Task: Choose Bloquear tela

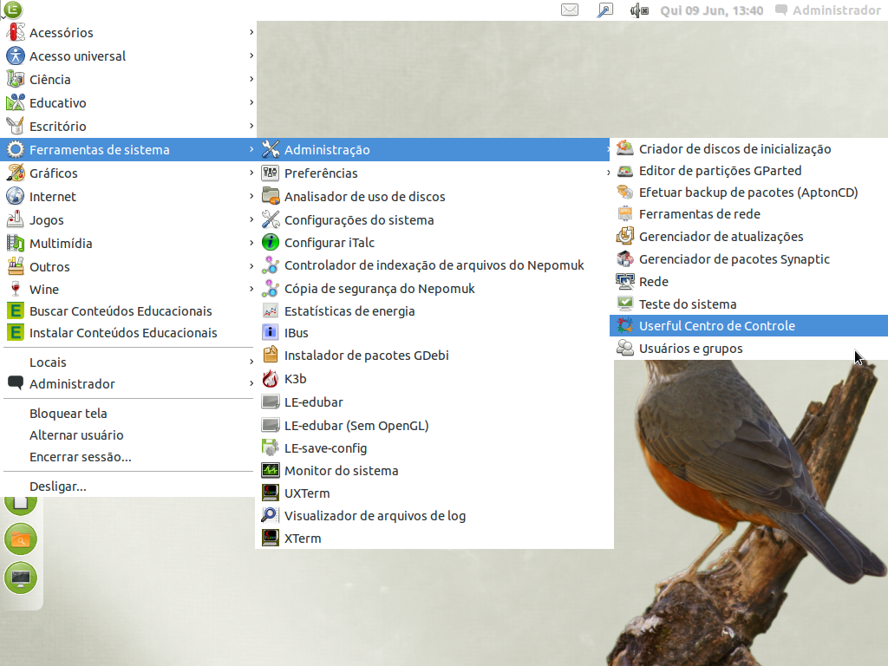Action: pos(128,414)
